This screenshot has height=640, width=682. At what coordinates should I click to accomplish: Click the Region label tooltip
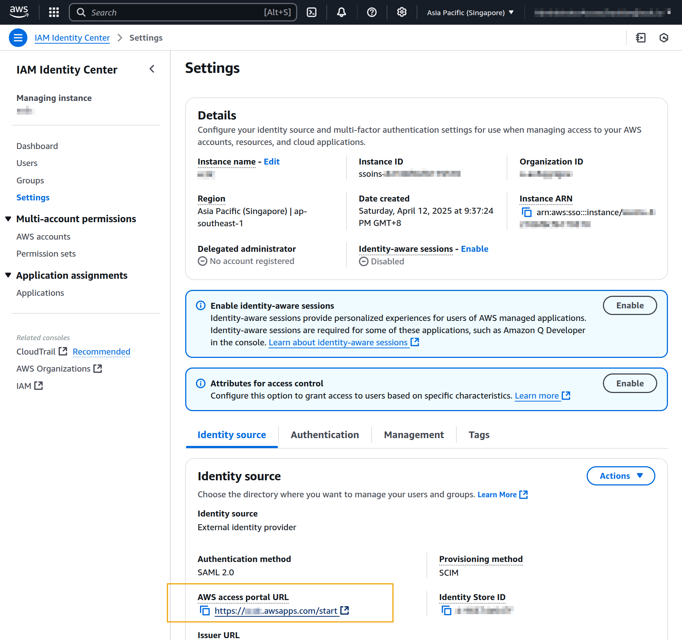pos(211,199)
